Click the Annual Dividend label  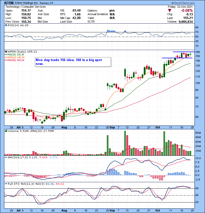(98, 14)
